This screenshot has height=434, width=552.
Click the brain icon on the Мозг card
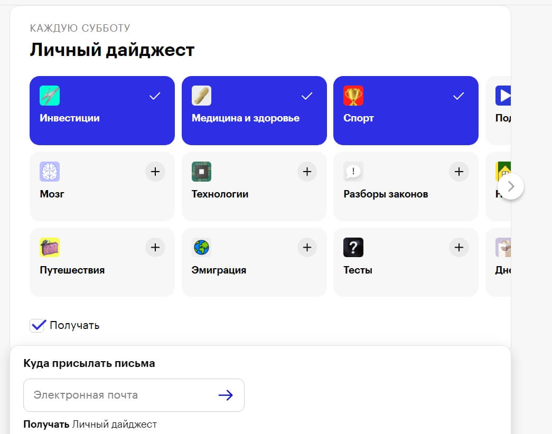click(x=50, y=172)
